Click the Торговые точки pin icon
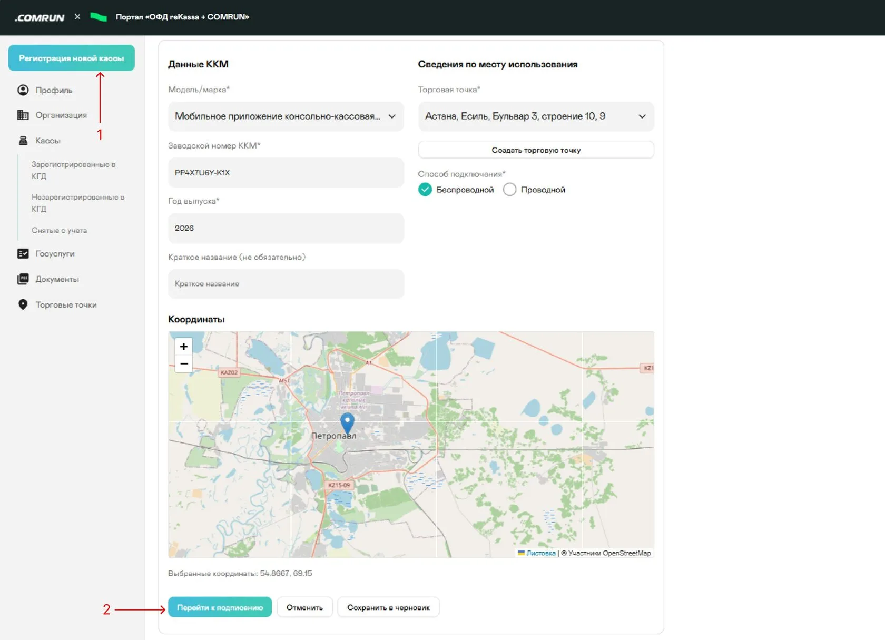 coord(23,304)
